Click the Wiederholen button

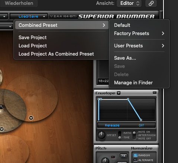[x=19, y=3]
